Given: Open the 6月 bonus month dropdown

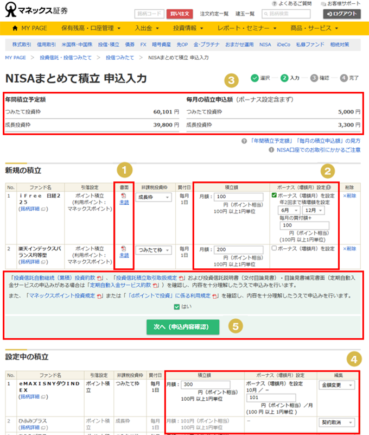Looking at the screenshot, I should 289,210.
